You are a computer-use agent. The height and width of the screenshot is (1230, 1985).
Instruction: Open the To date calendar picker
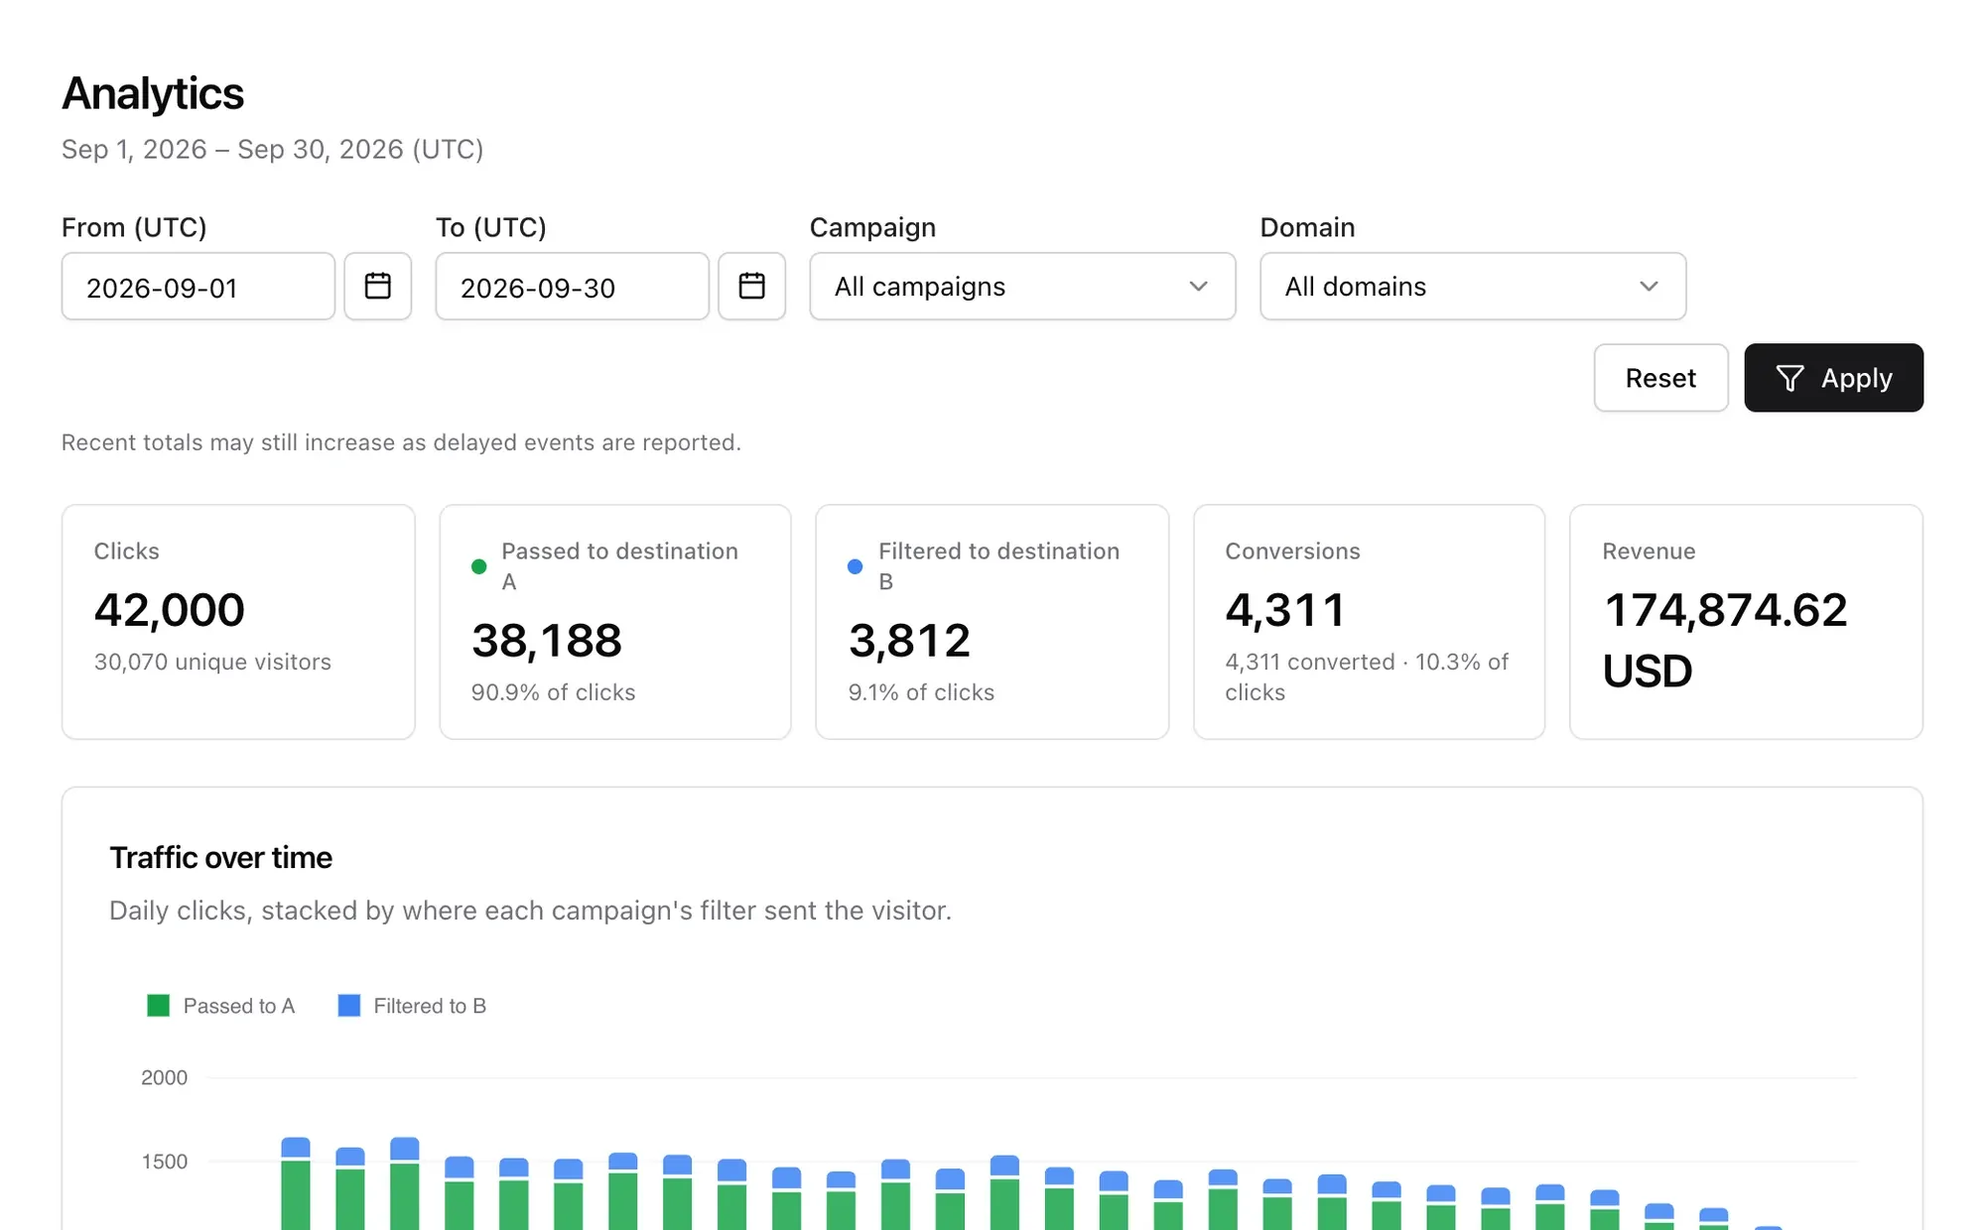point(751,286)
